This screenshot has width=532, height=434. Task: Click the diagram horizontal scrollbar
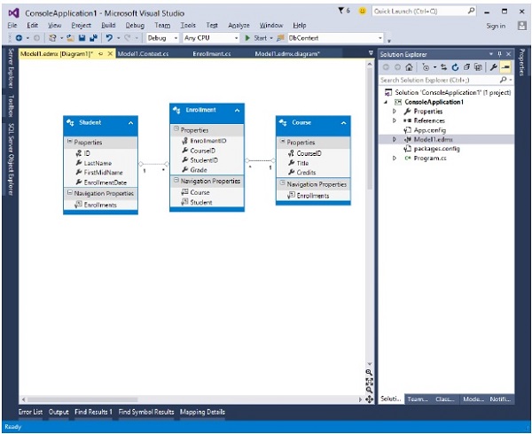coord(186,400)
